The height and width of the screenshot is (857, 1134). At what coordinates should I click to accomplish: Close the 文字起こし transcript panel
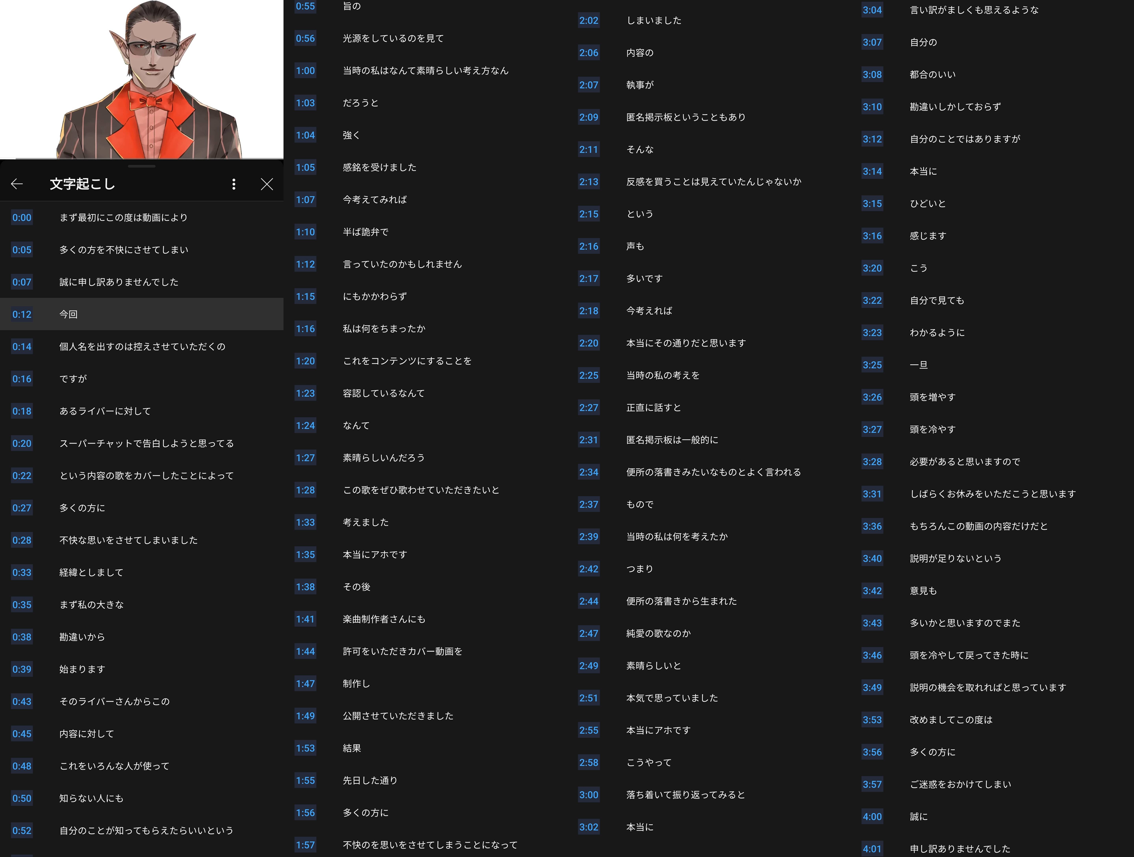coord(267,184)
